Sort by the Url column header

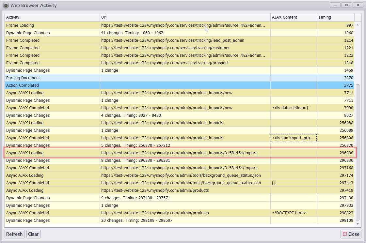[185, 17]
